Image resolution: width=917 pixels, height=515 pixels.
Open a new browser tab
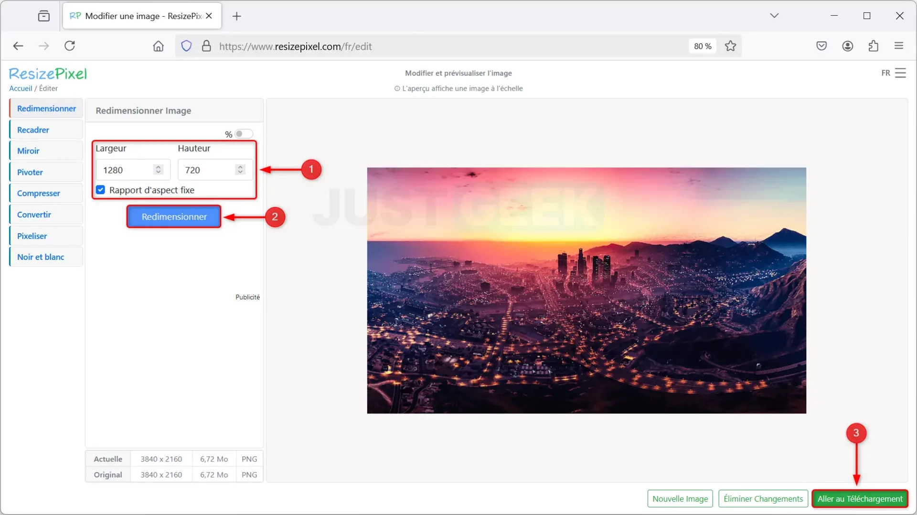[236, 16]
